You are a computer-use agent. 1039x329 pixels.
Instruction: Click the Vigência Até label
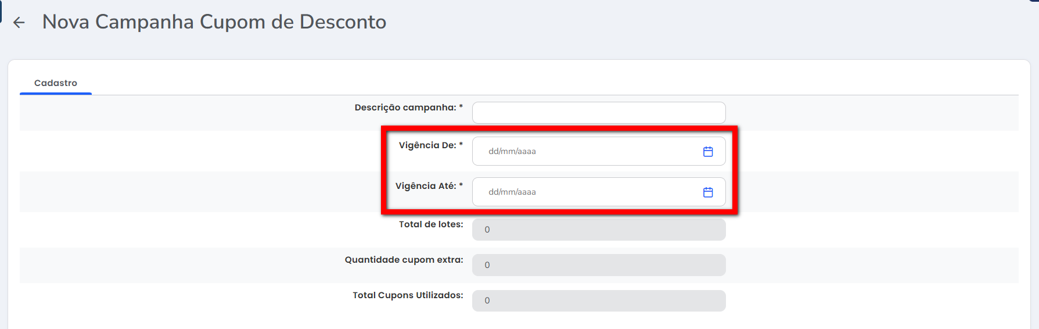click(x=426, y=186)
